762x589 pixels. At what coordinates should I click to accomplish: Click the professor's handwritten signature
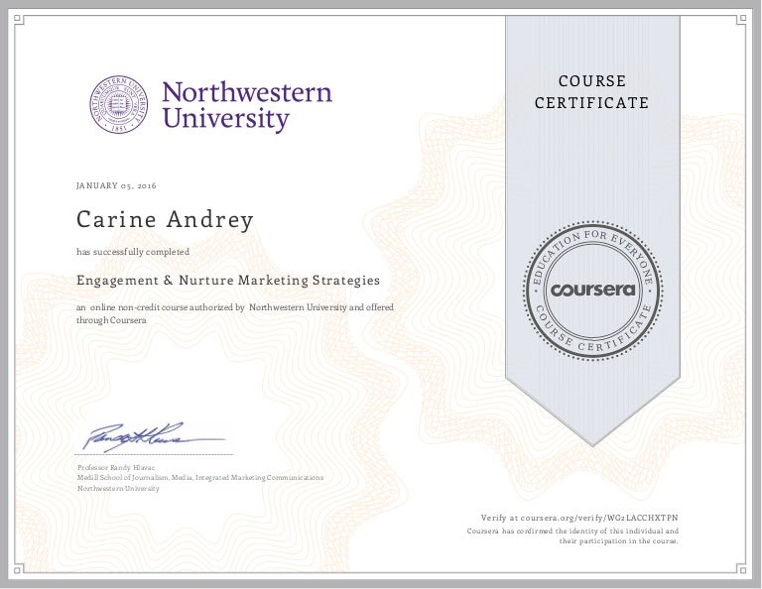pos(153,436)
